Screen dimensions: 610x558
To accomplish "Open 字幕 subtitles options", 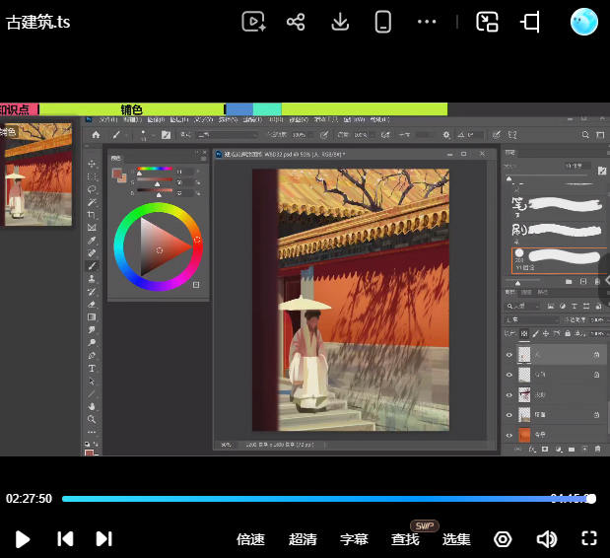I will click(x=354, y=539).
